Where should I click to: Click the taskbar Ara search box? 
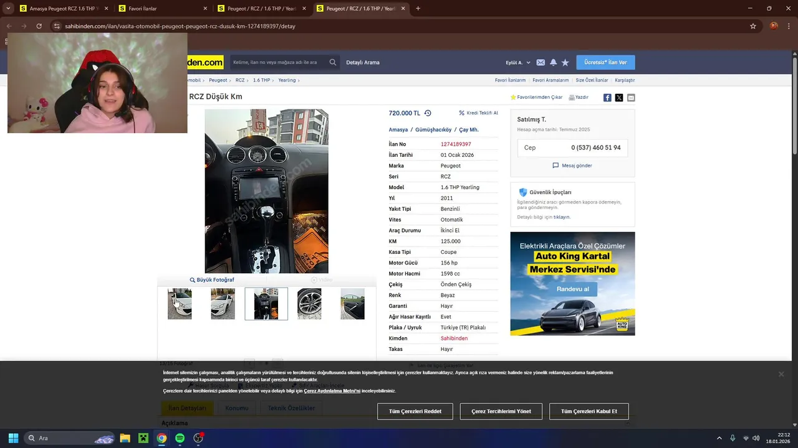pyautogui.click(x=70, y=438)
